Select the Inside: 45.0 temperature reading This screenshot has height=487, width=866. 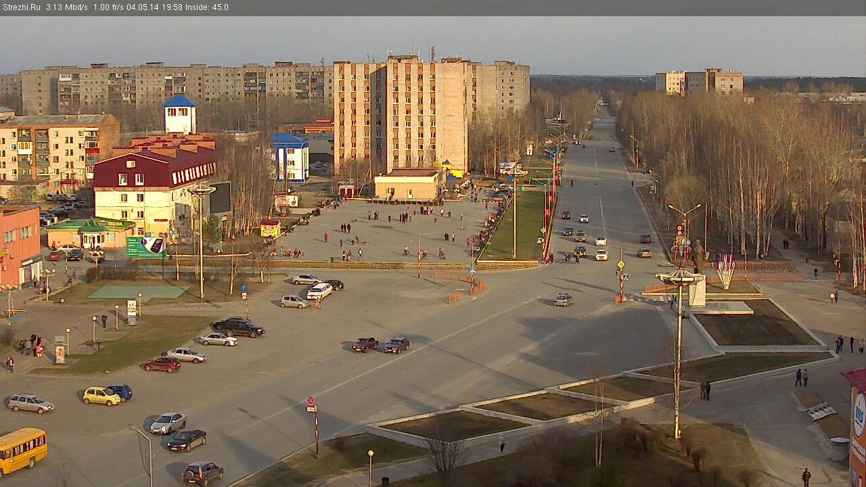(206, 7)
